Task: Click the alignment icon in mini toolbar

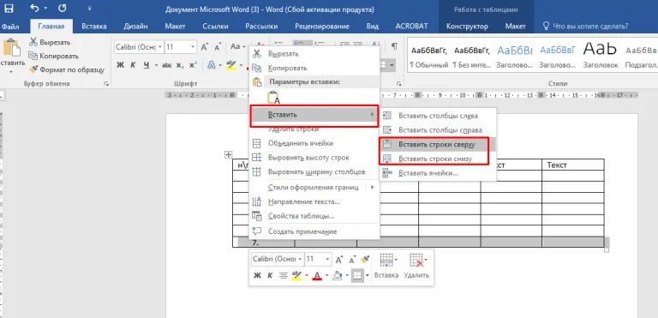Action: (x=284, y=276)
